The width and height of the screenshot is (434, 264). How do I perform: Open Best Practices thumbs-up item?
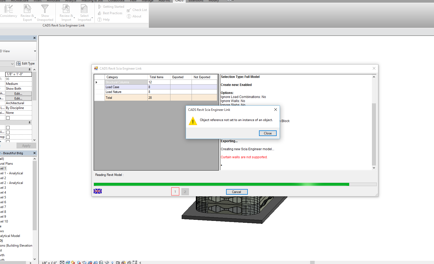[x=110, y=13]
